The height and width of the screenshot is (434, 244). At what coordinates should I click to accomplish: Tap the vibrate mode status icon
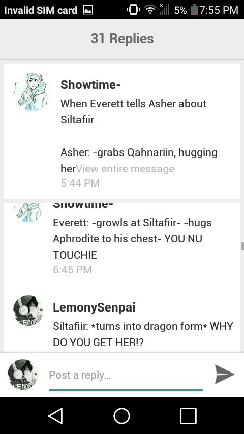133,10
